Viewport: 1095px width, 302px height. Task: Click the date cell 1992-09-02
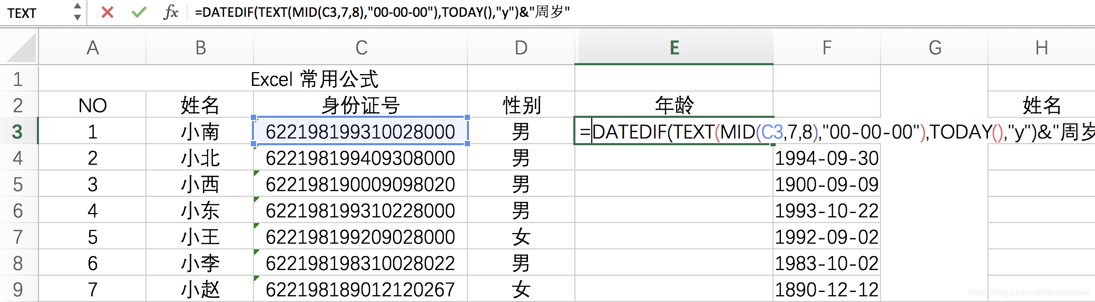[827, 236]
